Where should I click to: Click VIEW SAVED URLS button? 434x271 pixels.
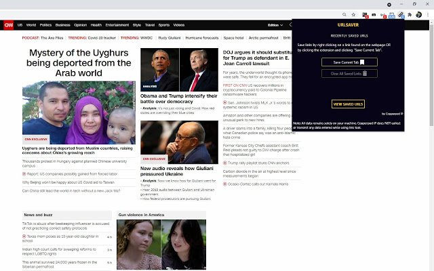(348, 104)
